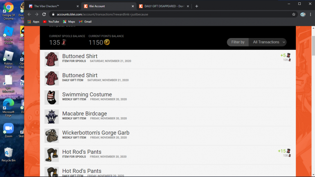Launch Microsoft Edge from desktop
Image resolution: width=315 pixels, height=177 pixels.
[x=9, y=108]
